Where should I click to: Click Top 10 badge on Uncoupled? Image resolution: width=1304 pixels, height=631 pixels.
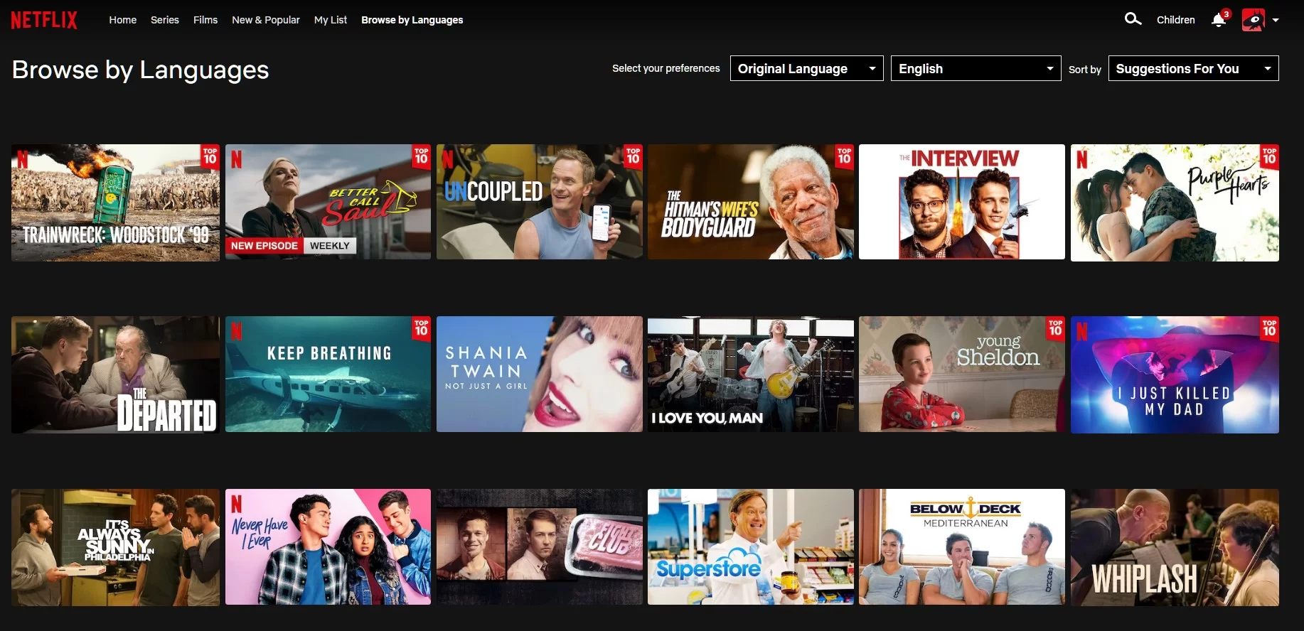click(633, 157)
